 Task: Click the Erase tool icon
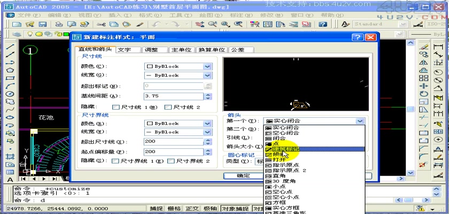[424, 47]
